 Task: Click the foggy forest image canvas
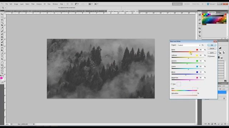[101, 69]
